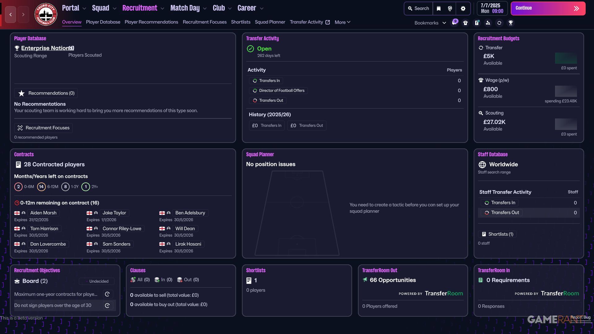Click the Transfer budget bar graphic
The image size is (594, 334).
[566, 58]
